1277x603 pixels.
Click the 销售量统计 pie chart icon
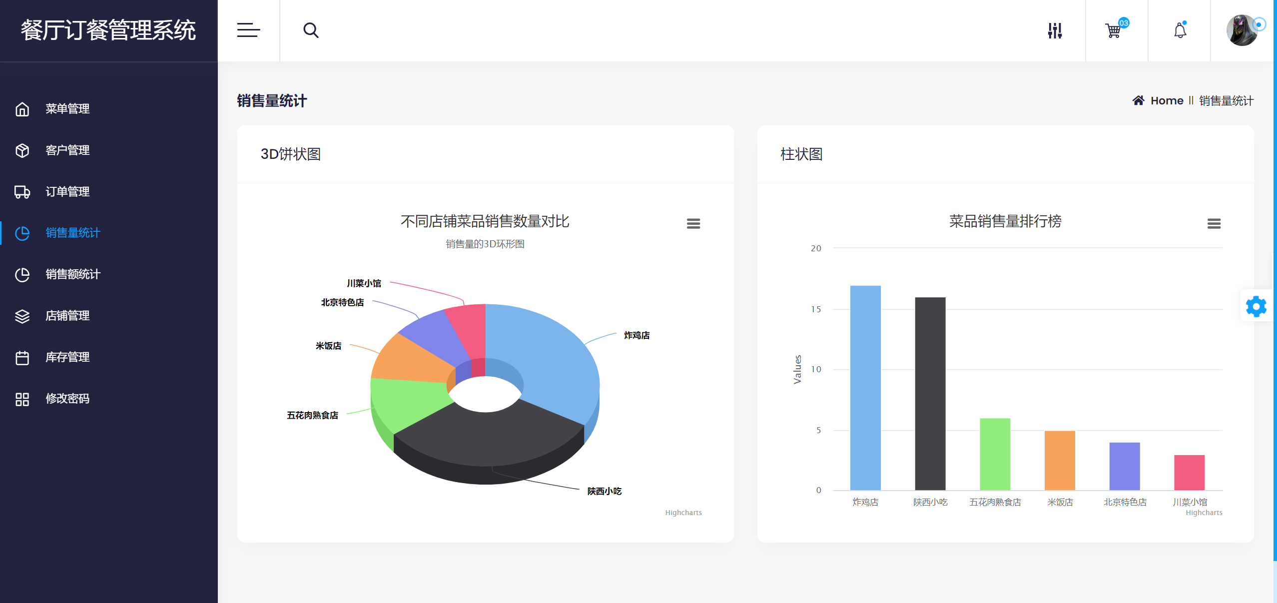pyautogui.click(x=22, y=233)
